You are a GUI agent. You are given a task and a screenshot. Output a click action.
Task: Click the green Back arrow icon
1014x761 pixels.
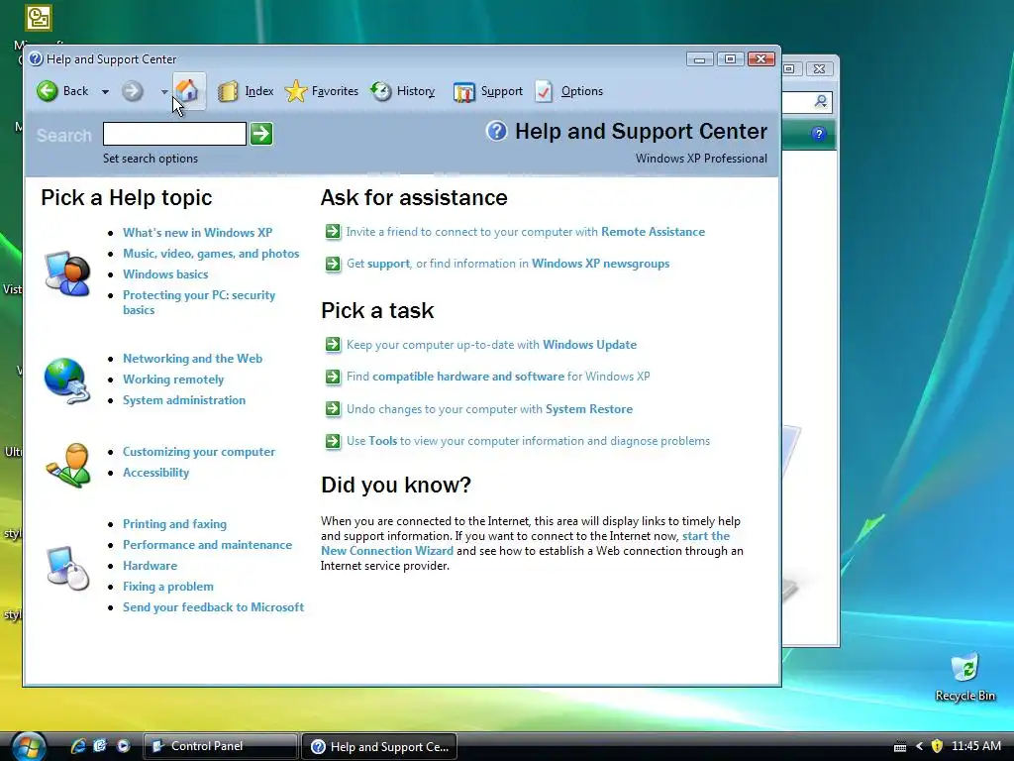(47, 91)
